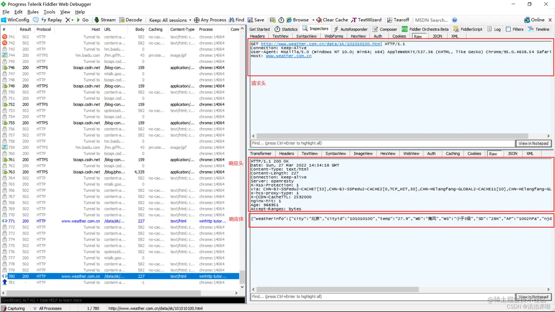The height and width of the screenshot is (312, 555).
Task: Toggle the Decode option
Action: (x=130, y=20)
